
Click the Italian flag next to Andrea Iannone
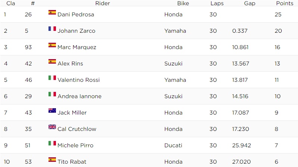52,94
